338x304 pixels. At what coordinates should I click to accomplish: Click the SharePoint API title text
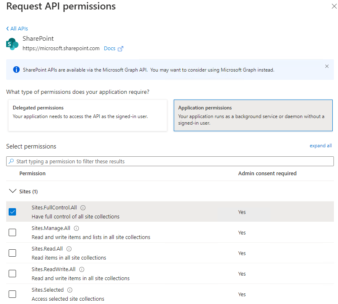pos(38,38)
